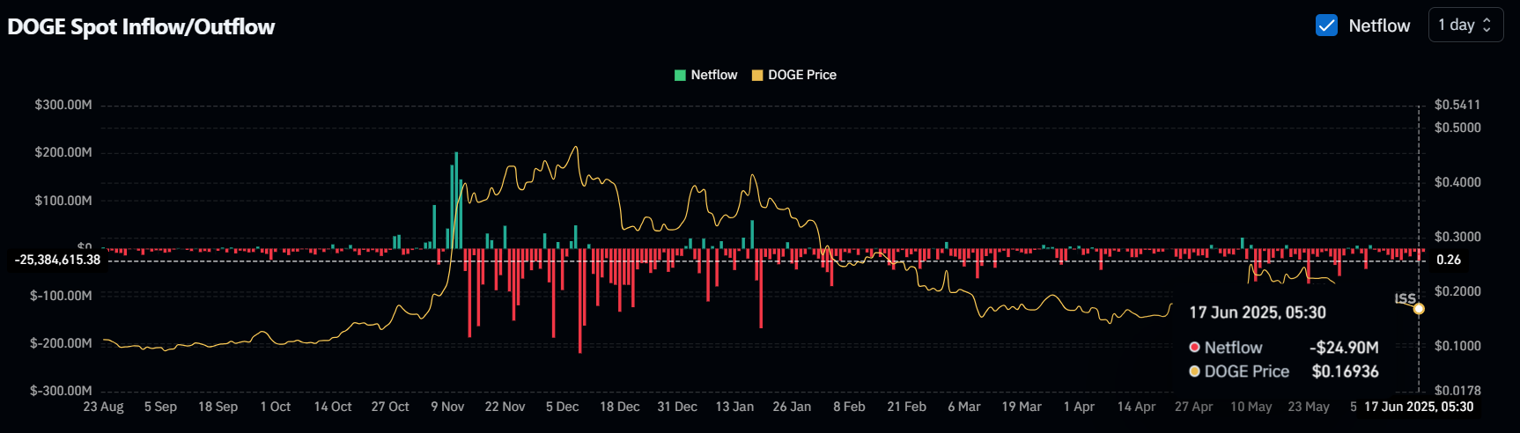Image resolution: width=1520 pixels, height=433 pixels.
Task: Toggle the yellow DOGE Price legend swatch
Action: click(757, 75)
